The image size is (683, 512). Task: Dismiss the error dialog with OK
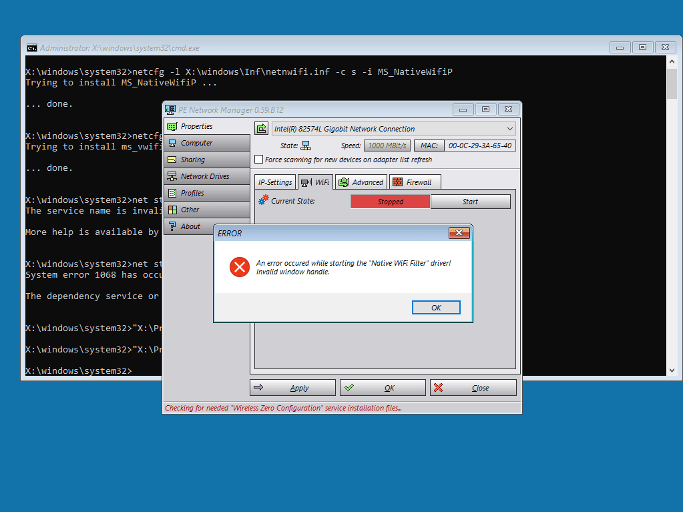coord(435,307)
